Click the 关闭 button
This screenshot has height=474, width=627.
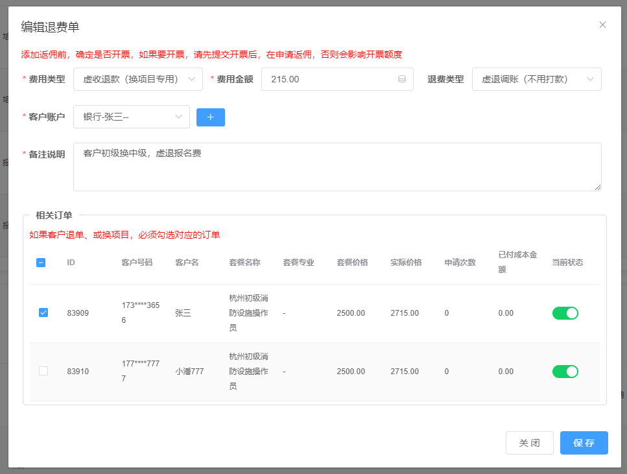(529, 443)
